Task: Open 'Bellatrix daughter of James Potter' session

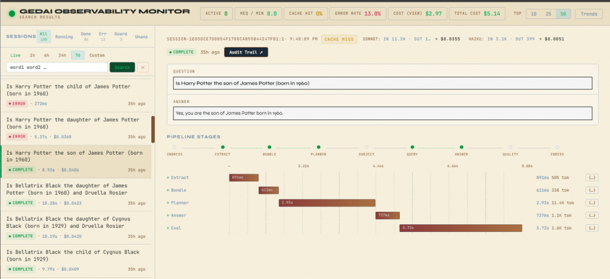Action: pos(76,195)
